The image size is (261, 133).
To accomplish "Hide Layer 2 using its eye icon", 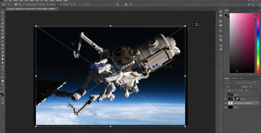I will 226,107.
